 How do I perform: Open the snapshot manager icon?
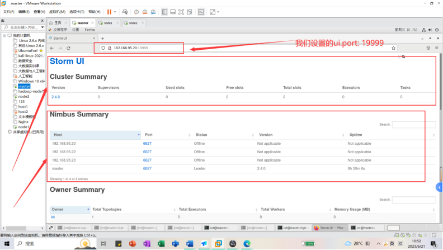153,12
